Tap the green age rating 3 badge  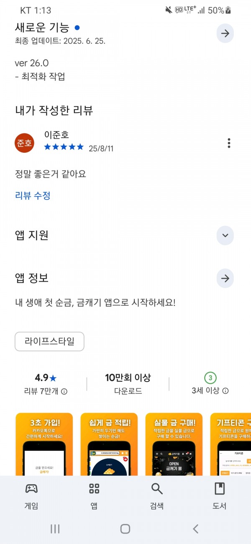coord(210,378)
